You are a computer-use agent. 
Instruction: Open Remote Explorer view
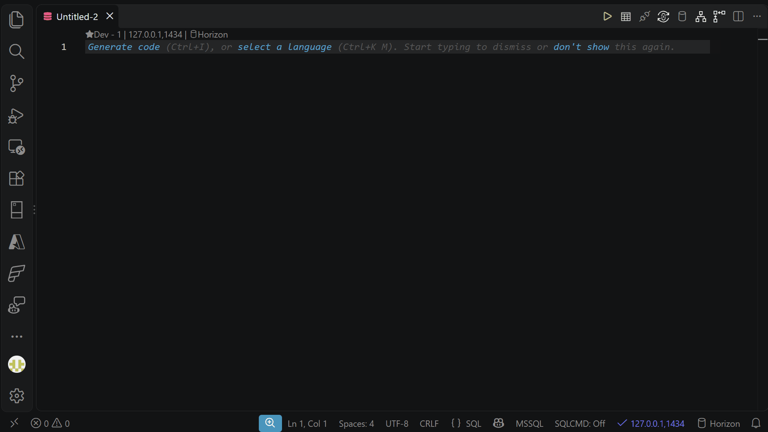(16, 147)
